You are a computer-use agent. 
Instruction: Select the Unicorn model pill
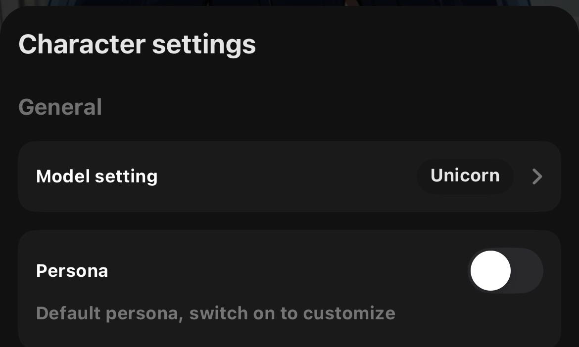coord(465,176)
